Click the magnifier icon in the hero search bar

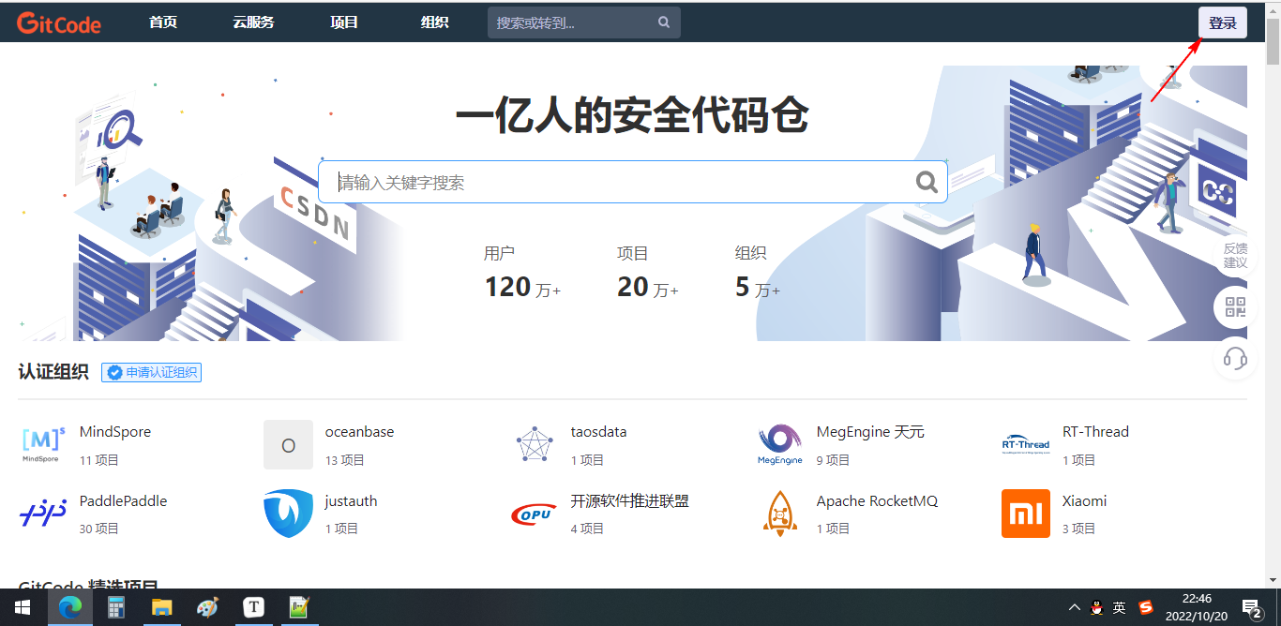(927, 182)
